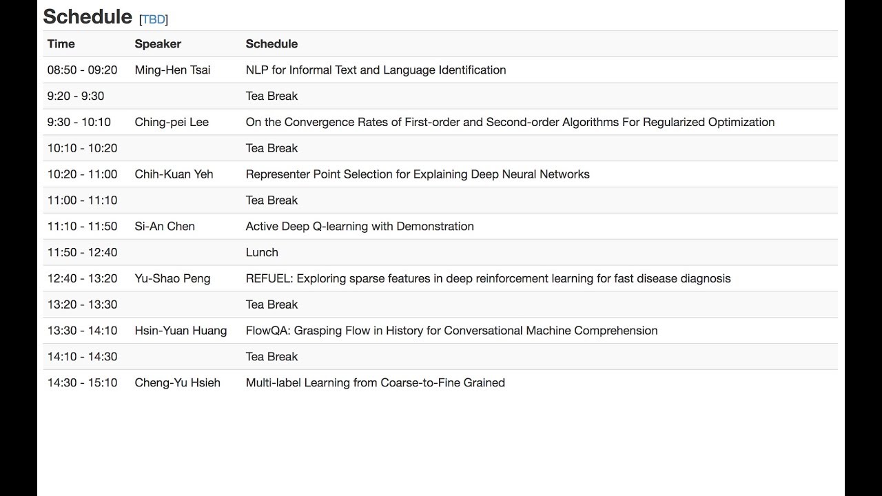Open the TBD link beside Schedule
Image resolution: width=882 pixels, height=496 pixels.
pyautogui.click(x=154, y=19)
